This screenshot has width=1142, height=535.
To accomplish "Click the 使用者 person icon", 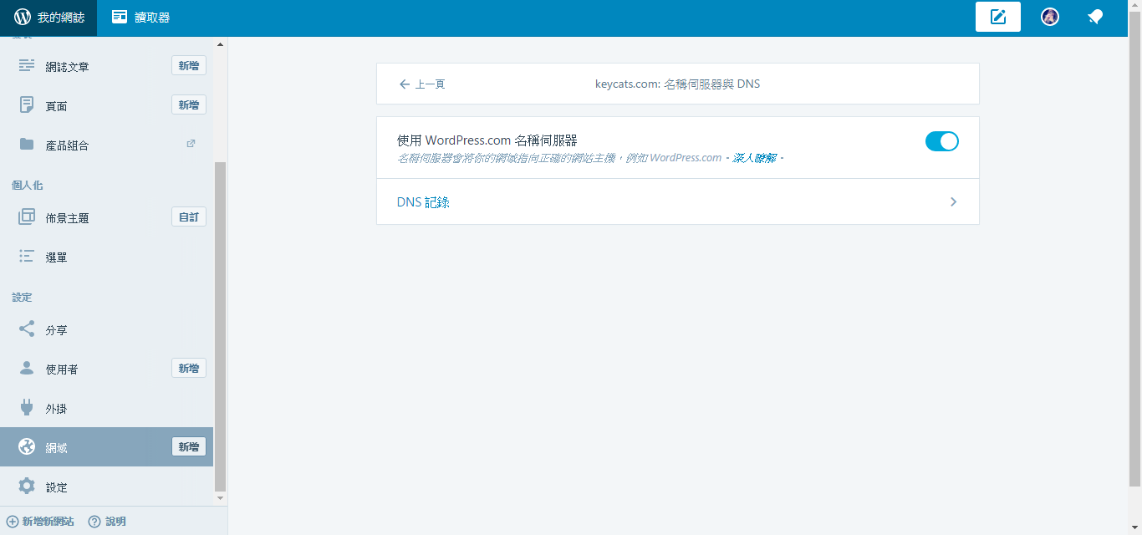I will pyautogui.click(x=27, y=369).
